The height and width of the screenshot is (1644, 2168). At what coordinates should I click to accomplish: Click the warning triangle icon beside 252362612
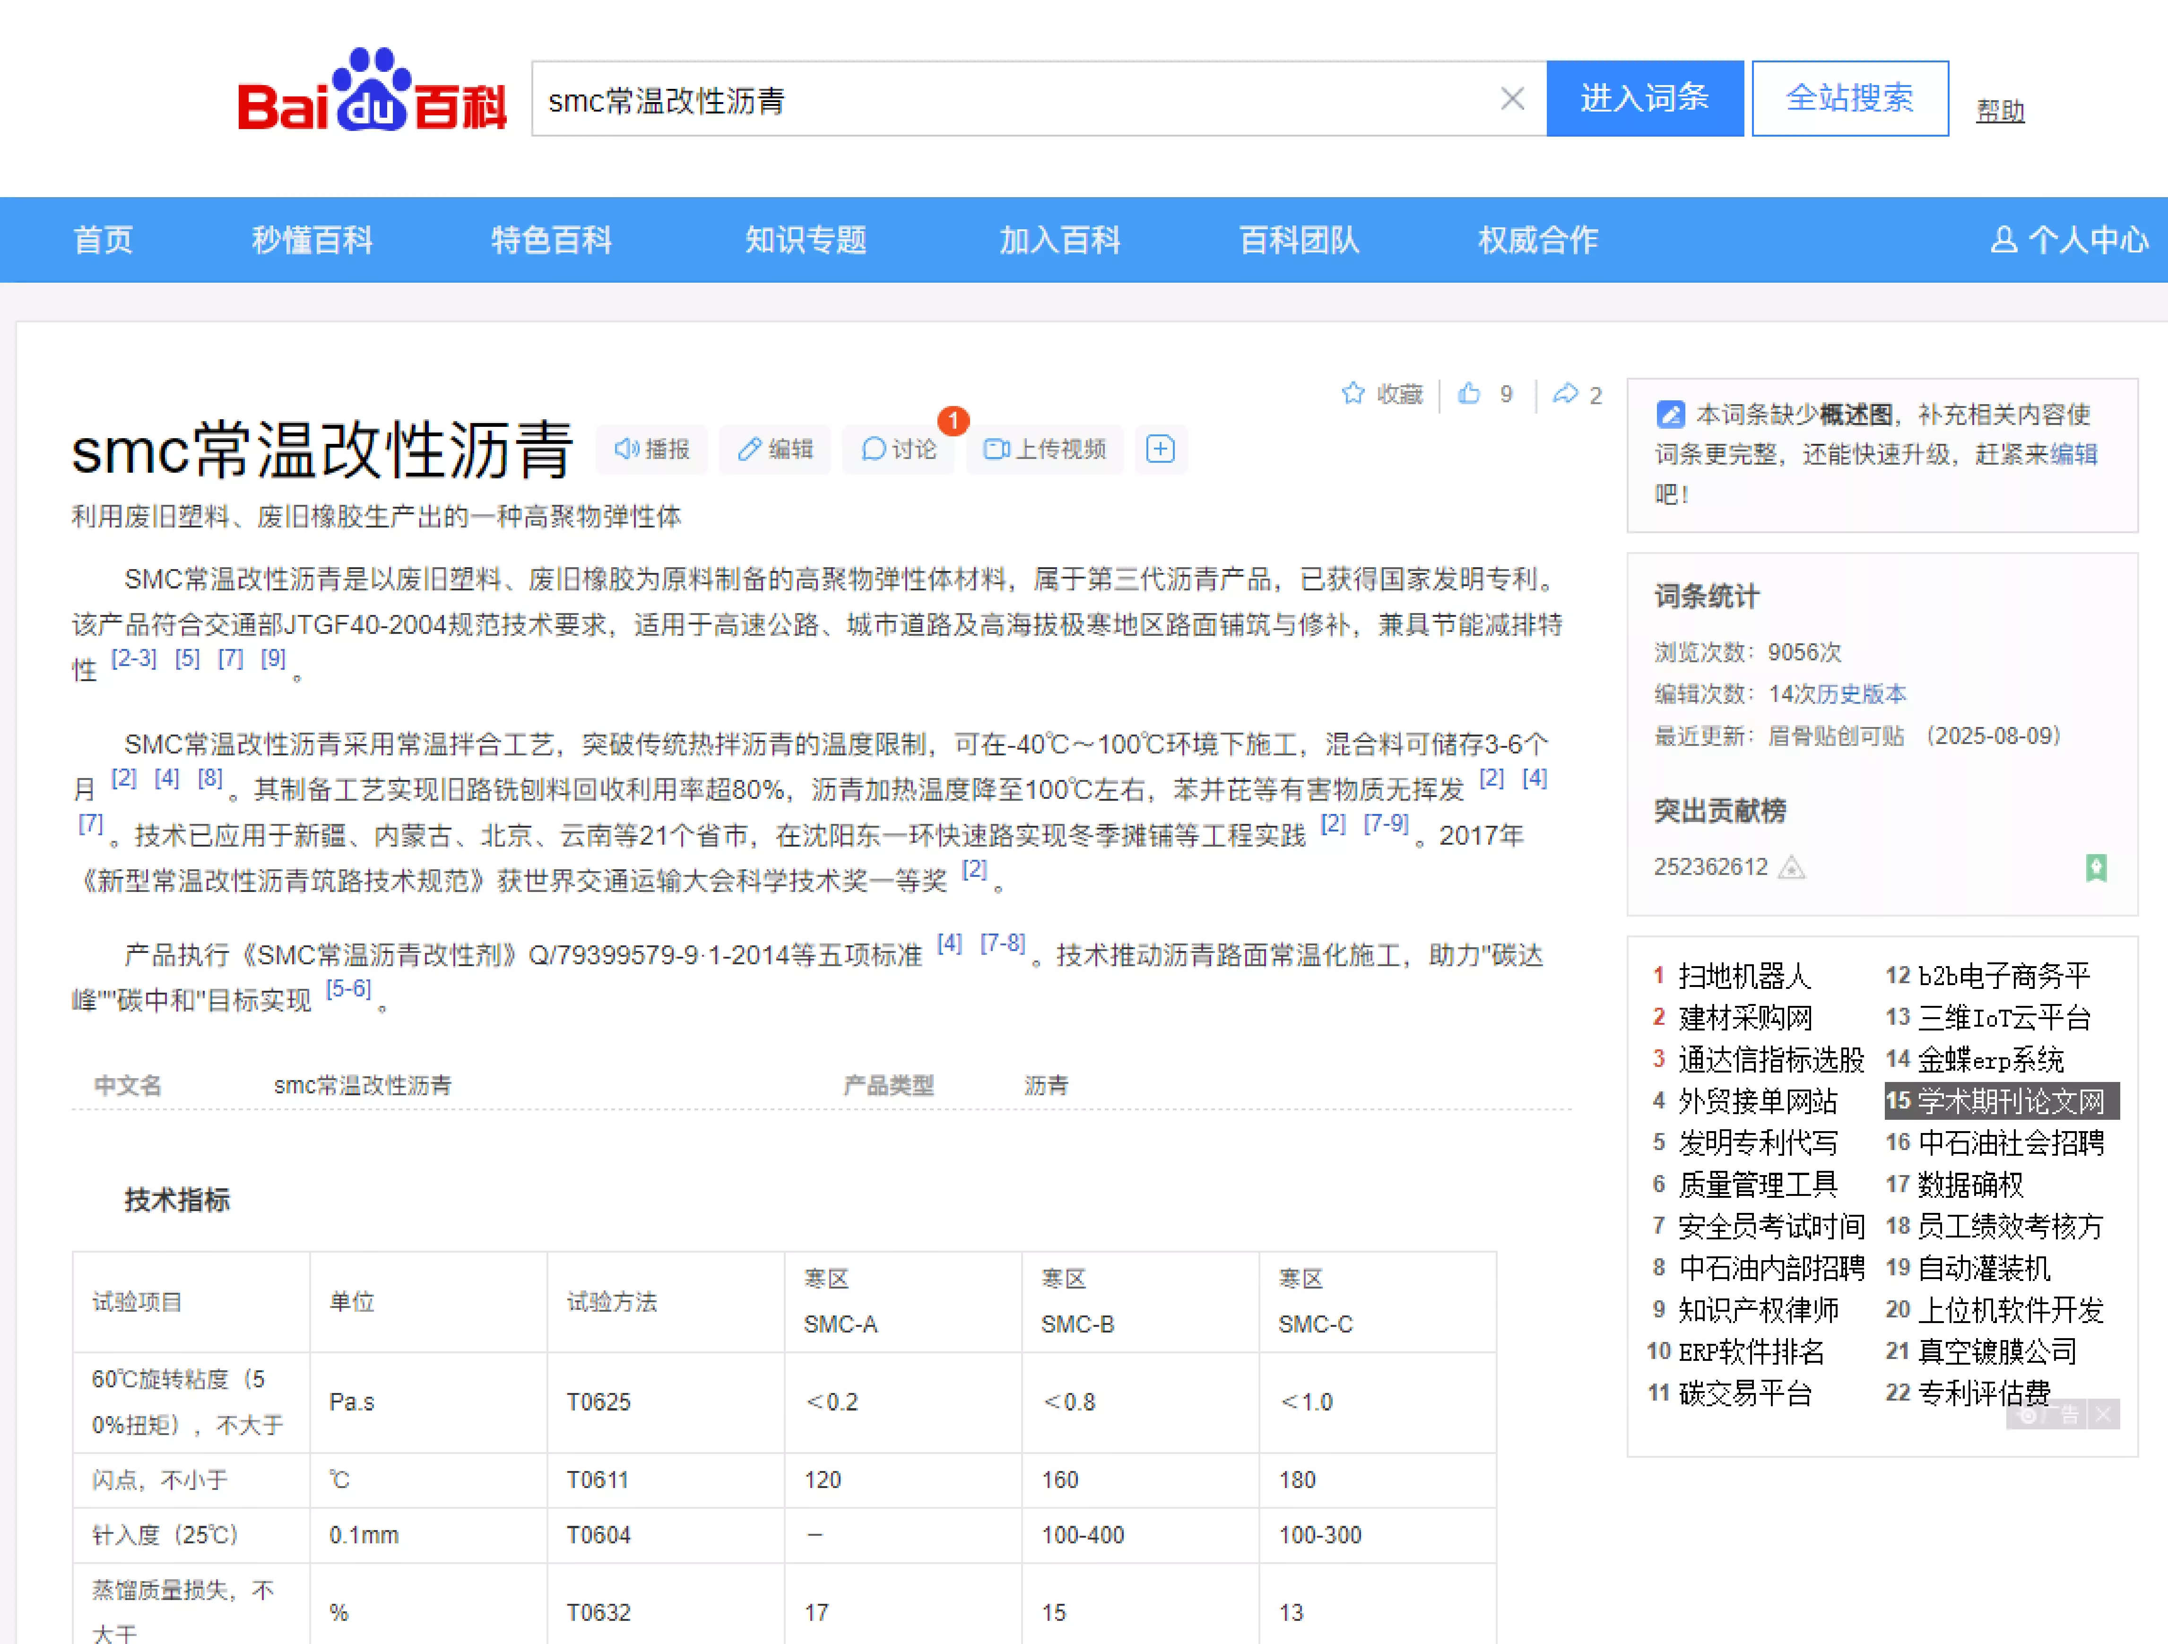click(x=1792, y=868)
